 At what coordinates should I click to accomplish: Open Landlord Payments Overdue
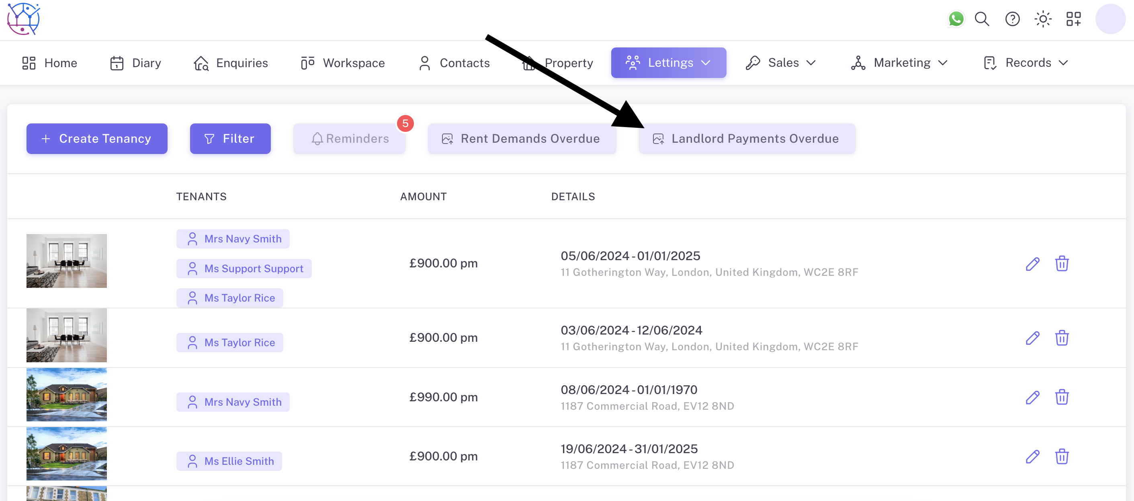pyautogui.click(x=747, y=138)
